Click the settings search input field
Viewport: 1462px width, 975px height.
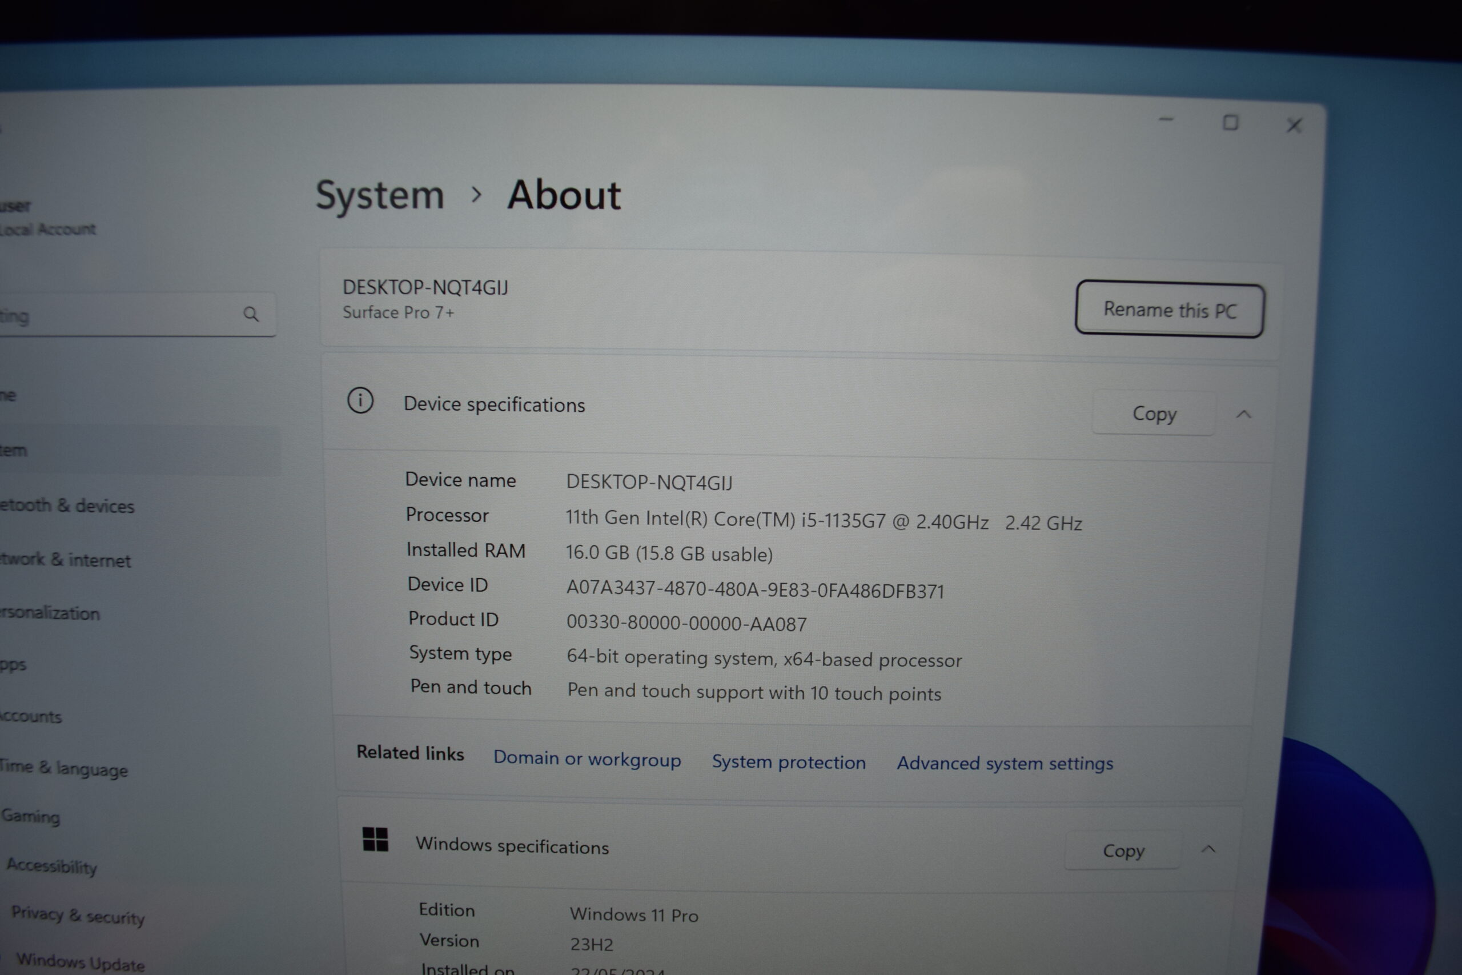tap(138, 315)
